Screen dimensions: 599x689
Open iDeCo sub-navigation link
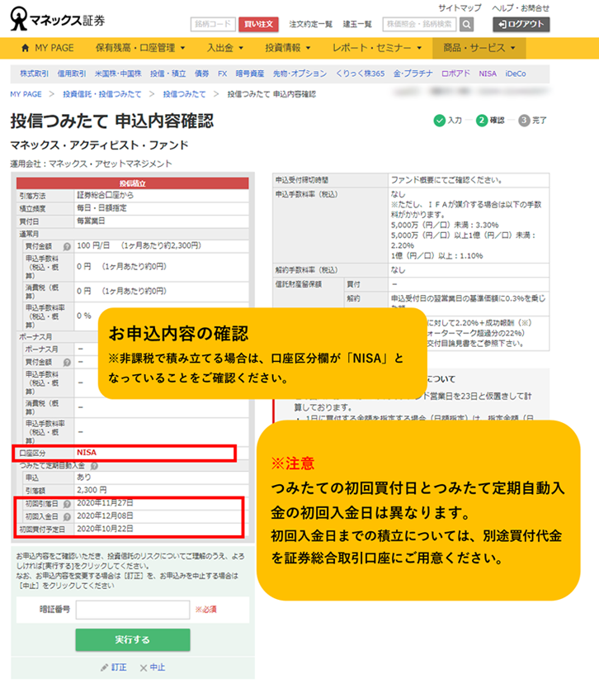pyautogui.click(x=515, y=74)
